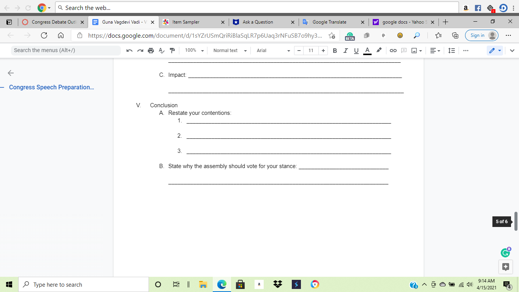Add a comment
Viewport: 519px width, 292px height.
[403, 50]
